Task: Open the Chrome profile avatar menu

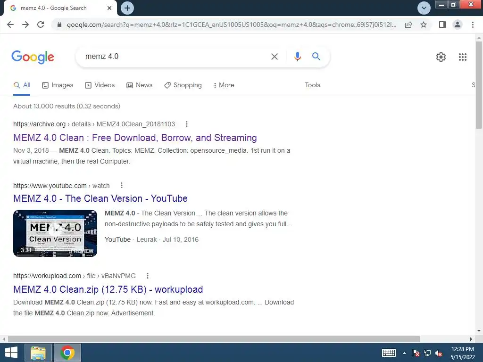Action: [x=458, y=25]
